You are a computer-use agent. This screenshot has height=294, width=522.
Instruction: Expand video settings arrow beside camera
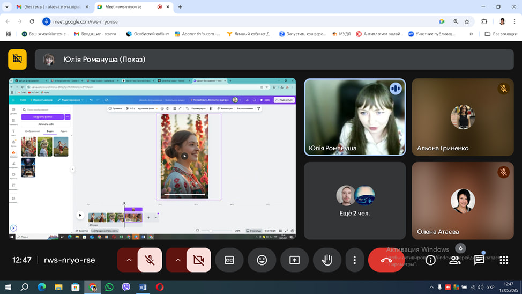click(177, 260)
